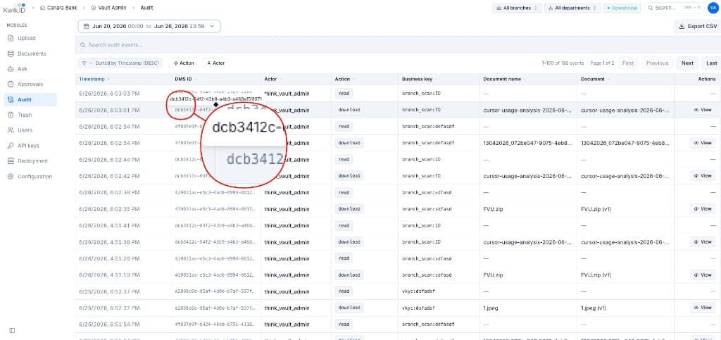Go to the Next page of events
Viewport: 721px width, 340px height.
coord(687,63)
